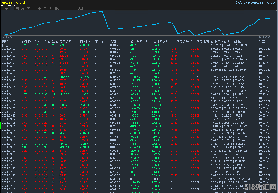Image resolution: width=278 pixels, height=193 pixels.
Task: Select the 日 daily statistics tab
Action: click(x=12, y=8)
